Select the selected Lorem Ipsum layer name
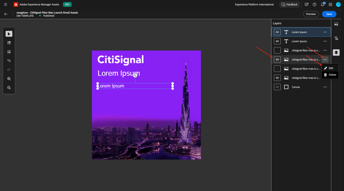The width and height of the screenshot is (344, 191). [x=299, y=32]
